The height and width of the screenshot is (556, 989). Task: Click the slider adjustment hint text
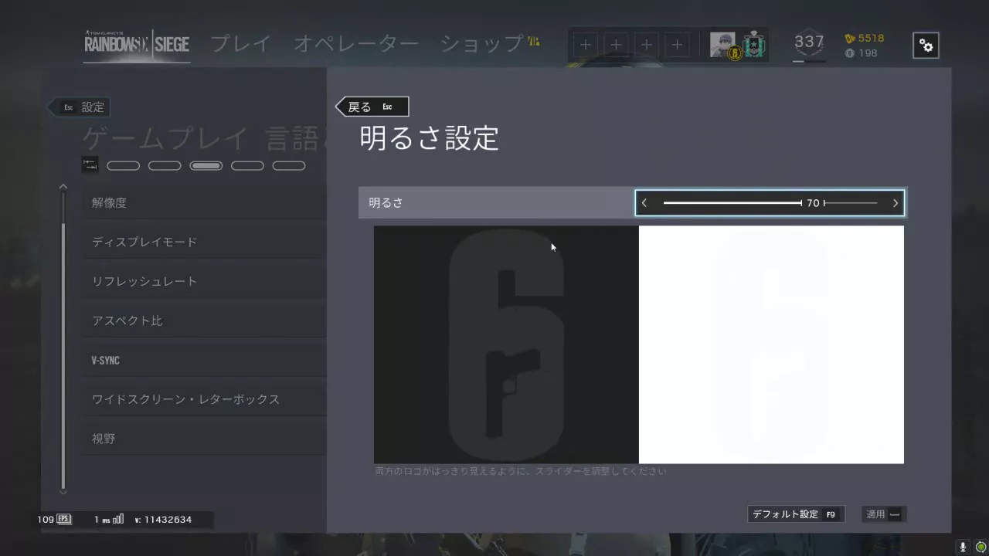coord(520,471)
